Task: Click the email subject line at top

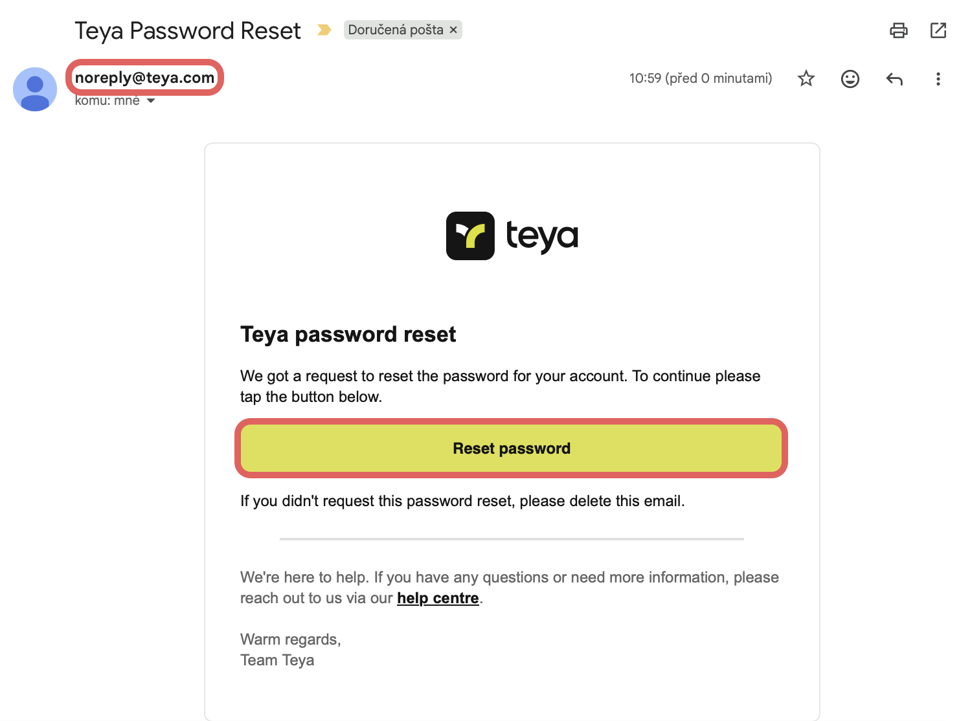Action: 188,30
